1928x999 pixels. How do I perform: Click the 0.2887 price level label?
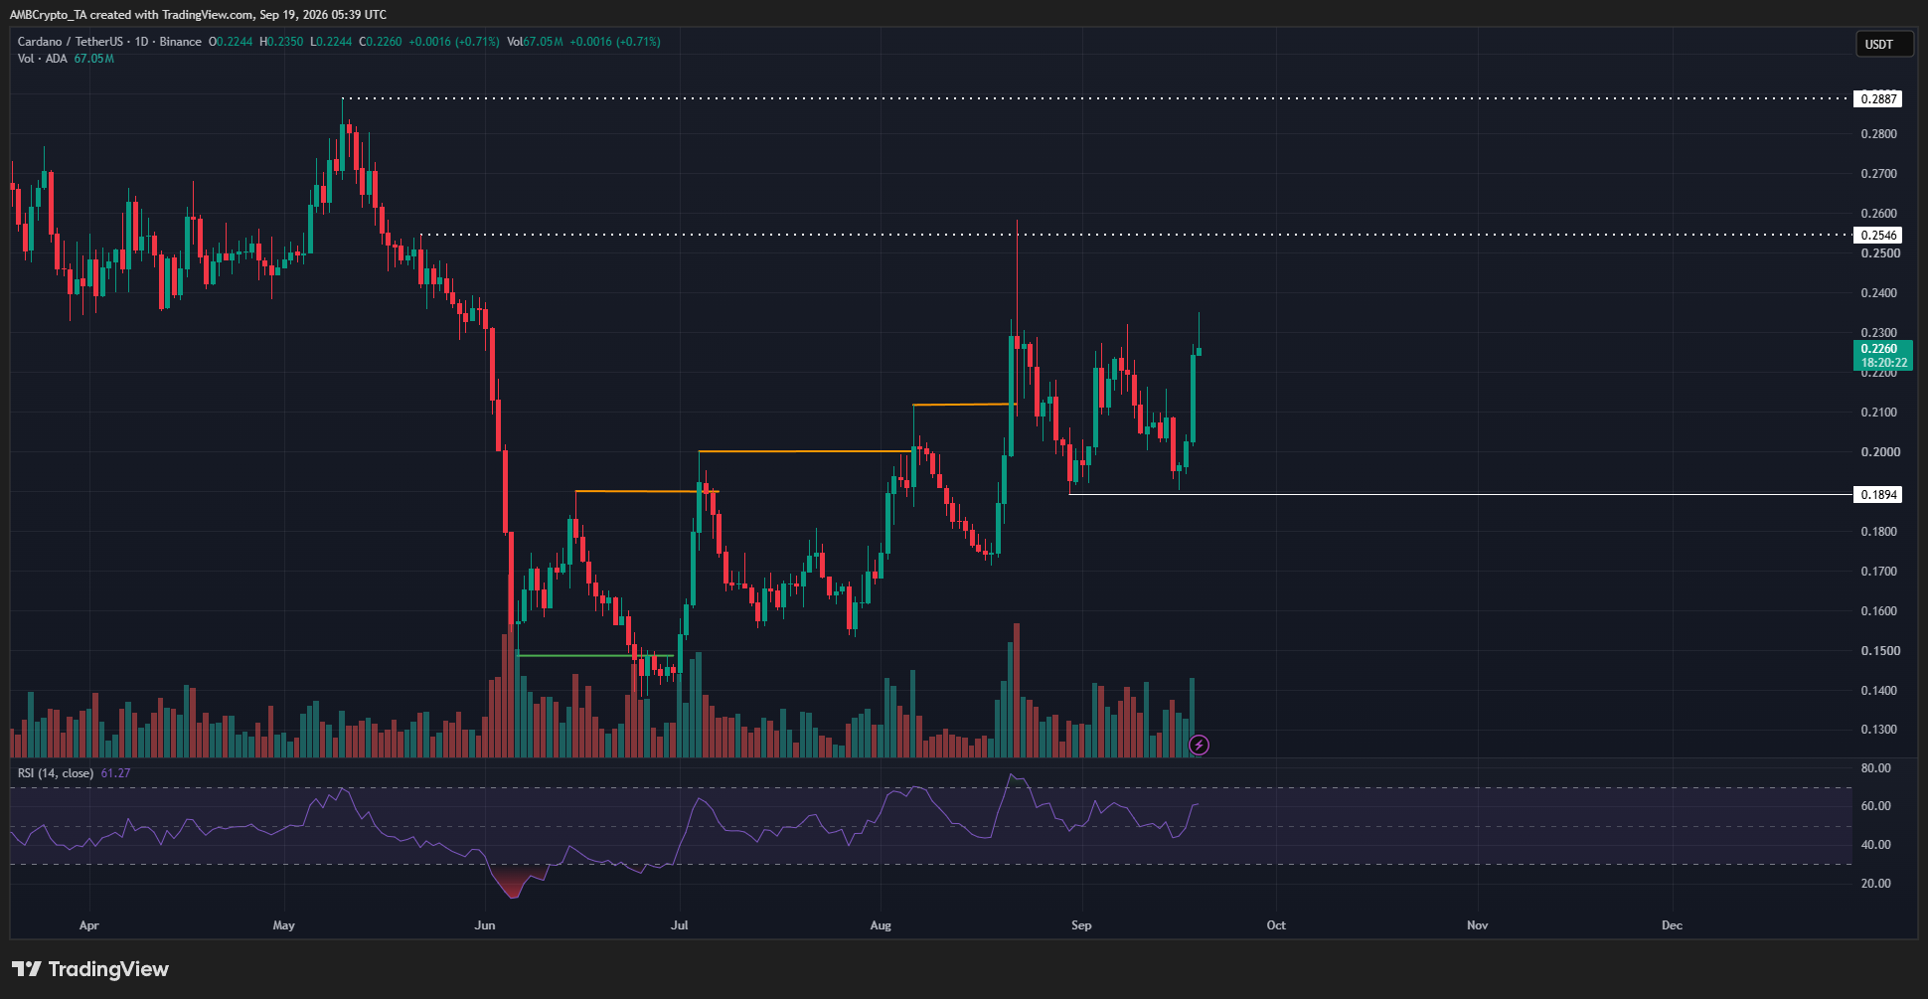(x=1878, y=98)
